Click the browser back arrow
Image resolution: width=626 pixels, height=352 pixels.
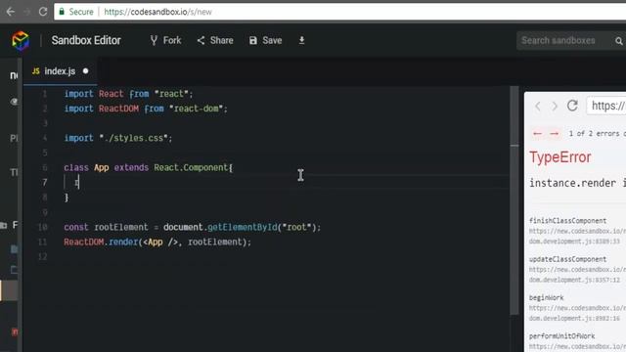coord(11,12)
